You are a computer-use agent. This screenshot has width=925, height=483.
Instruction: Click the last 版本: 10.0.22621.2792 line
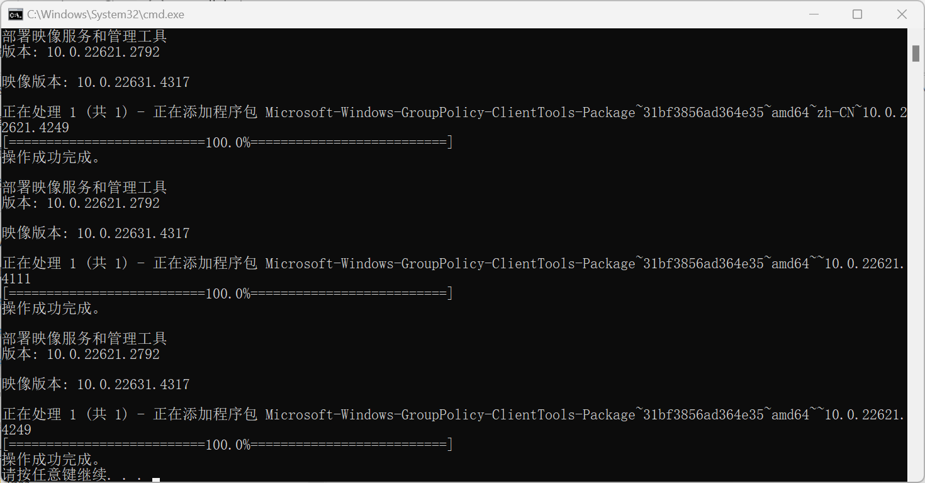click(81, 354)
